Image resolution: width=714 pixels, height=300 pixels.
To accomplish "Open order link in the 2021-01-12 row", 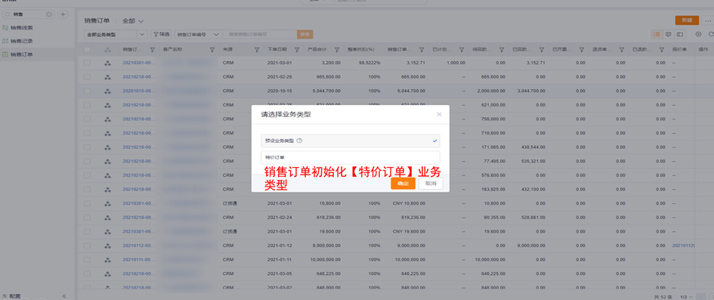I will pyautogui.click(x=139, y=246).
